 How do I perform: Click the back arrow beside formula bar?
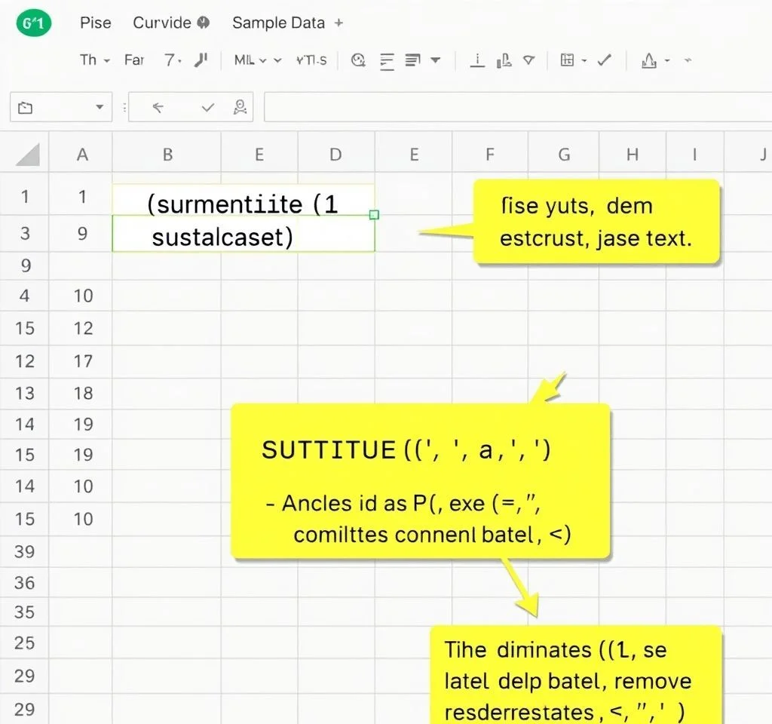[x=158, y=108]
